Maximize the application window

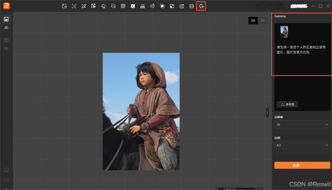320,6
